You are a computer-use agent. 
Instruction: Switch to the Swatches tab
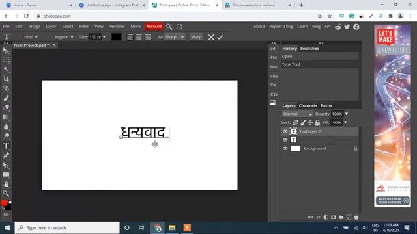pos(309,49)
